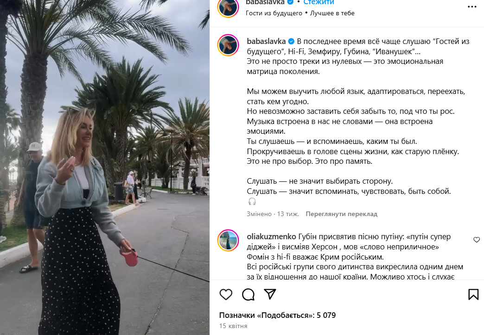Share the post via paper plane icon
This screenshot has height=335, width=484.
coord(270,294)
